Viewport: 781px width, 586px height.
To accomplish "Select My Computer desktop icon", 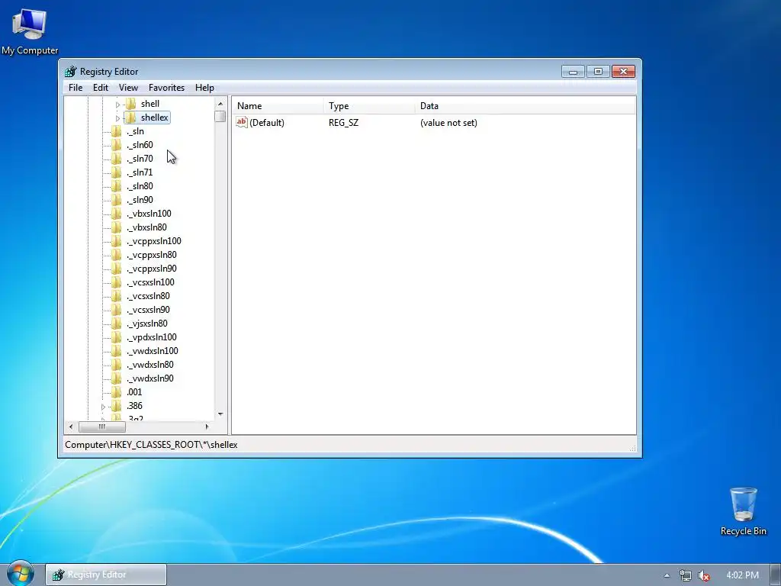I will click(30, 31).
